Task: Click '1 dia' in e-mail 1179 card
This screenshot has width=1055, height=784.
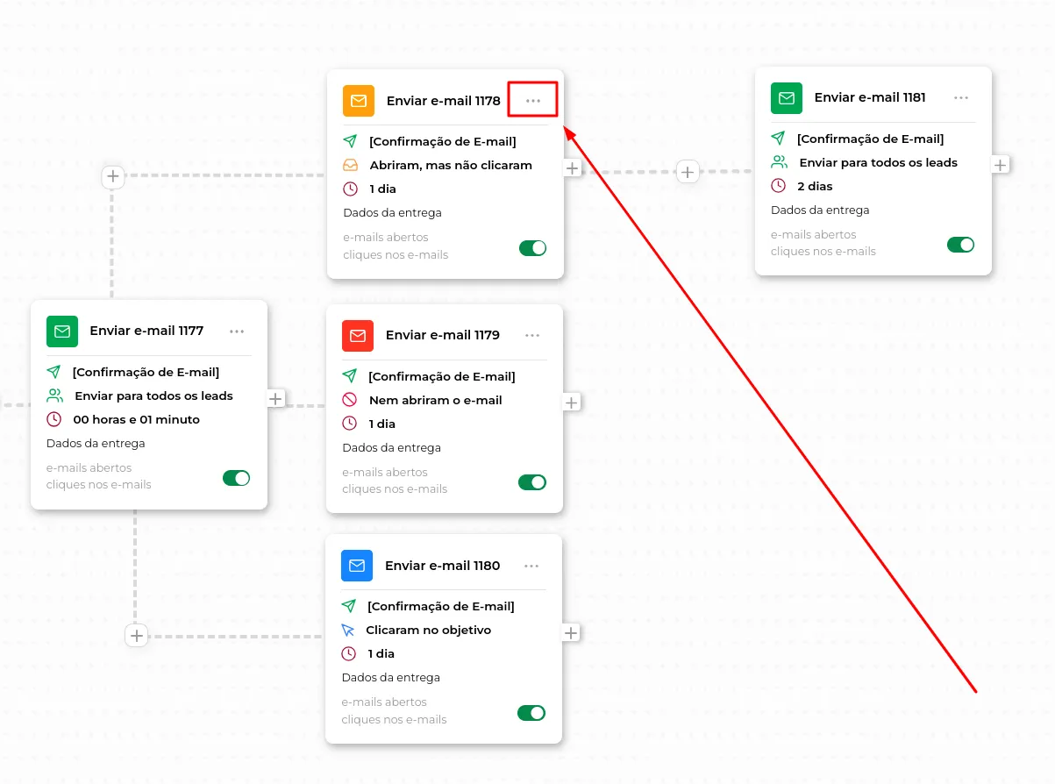Action: click(x=382, y=424)
